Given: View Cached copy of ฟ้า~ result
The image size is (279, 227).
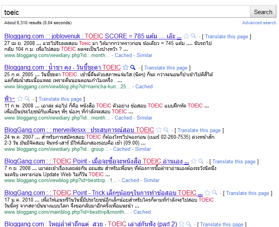Looking at the screenshot, I should click(x=123, y=118).
